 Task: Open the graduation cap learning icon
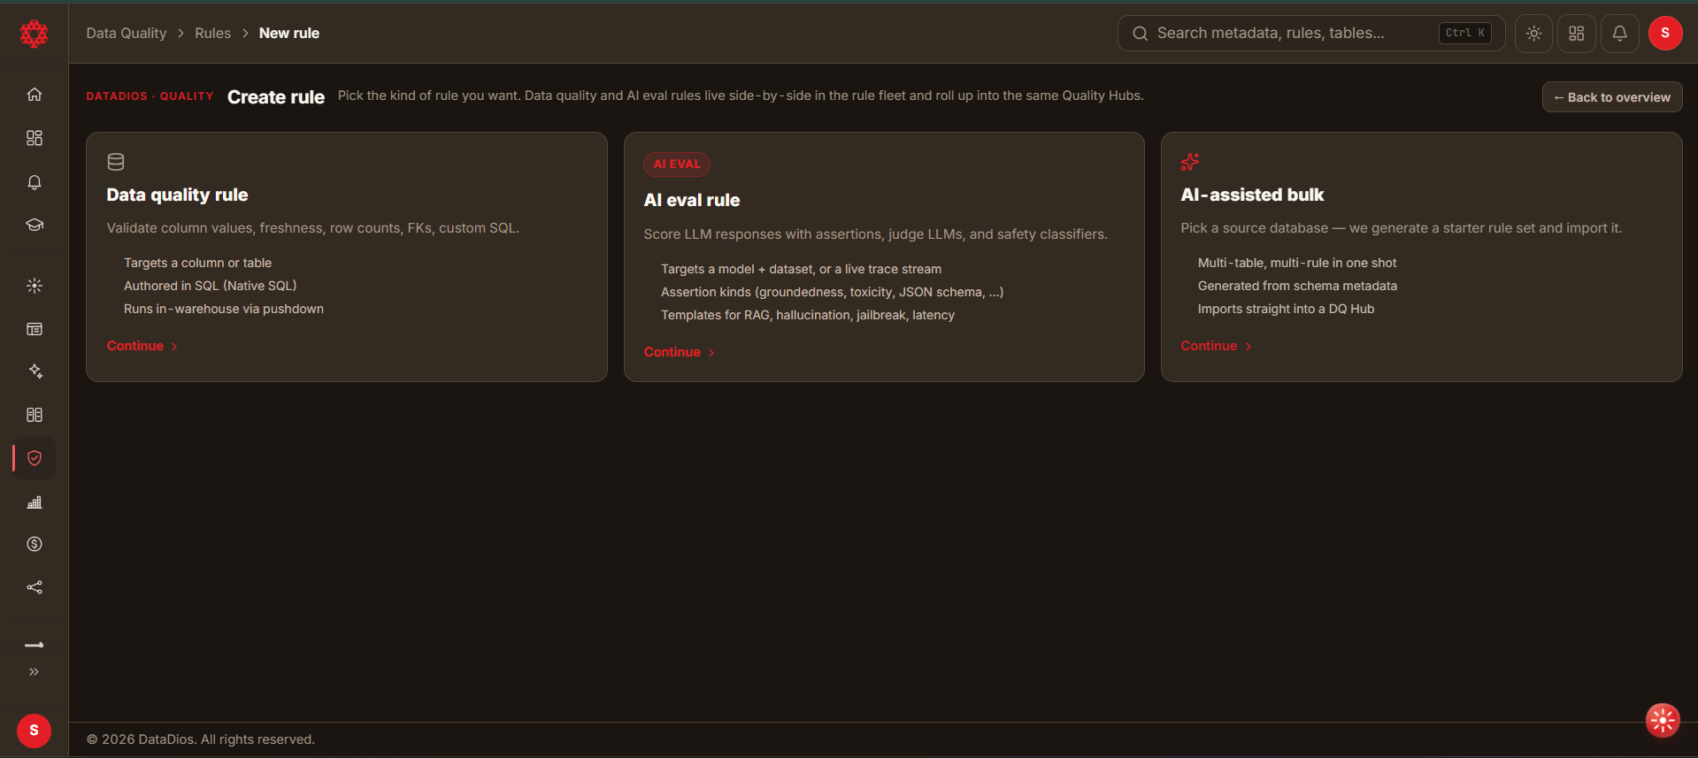(35, 225)
